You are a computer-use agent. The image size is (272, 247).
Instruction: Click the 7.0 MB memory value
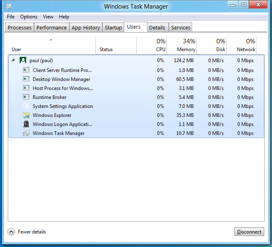pyautogui.click(x=186, y=106)
